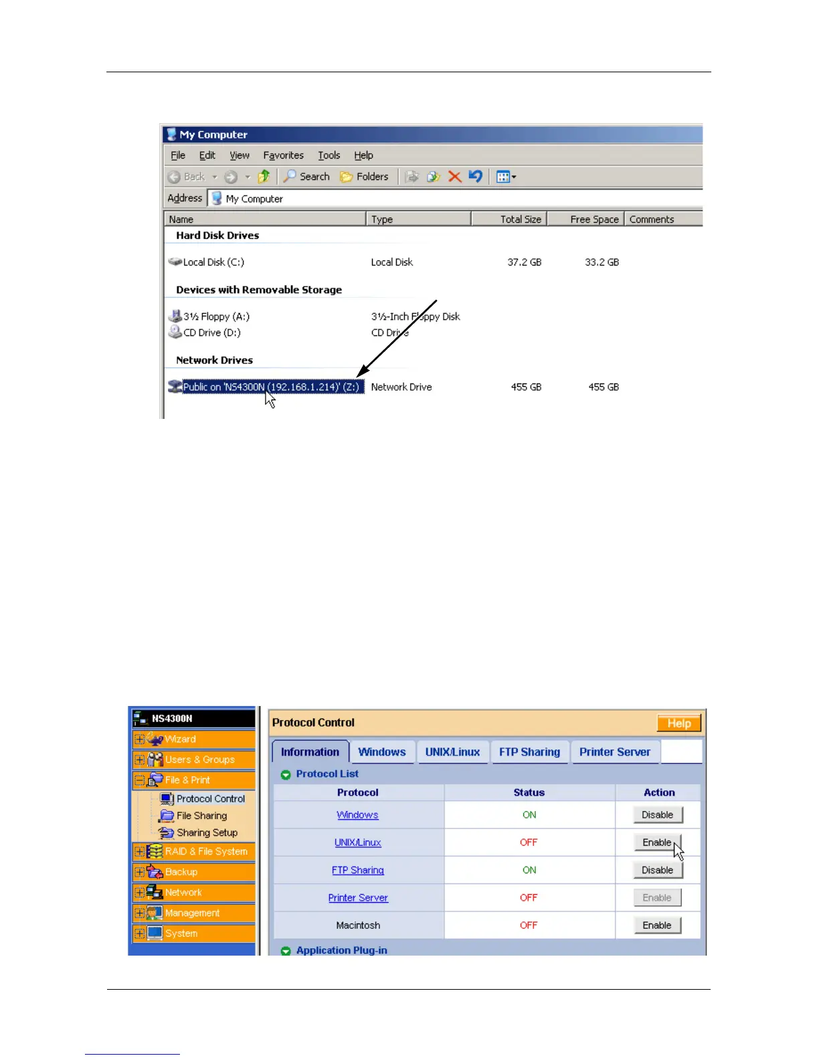
Task: Click the System monitor icon
Action: click(155, 933)
